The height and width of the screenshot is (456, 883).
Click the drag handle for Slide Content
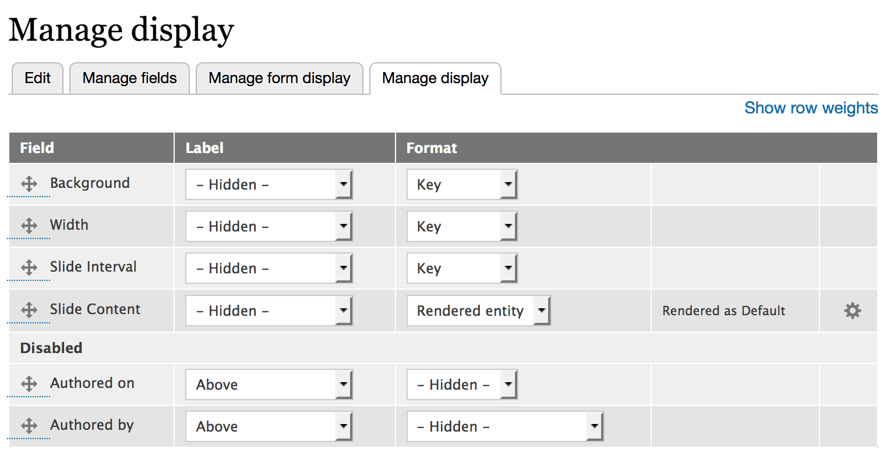point(29,310)
